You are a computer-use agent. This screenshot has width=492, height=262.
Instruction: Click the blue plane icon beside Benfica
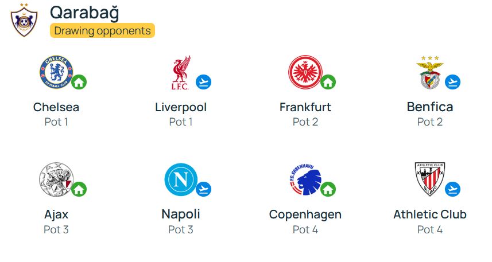pyautogui.click(x=453, y=82)
